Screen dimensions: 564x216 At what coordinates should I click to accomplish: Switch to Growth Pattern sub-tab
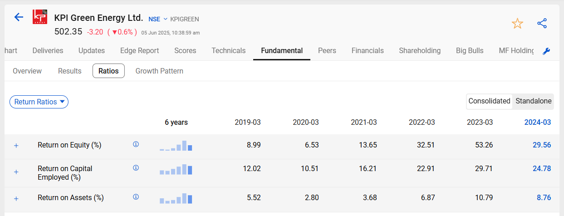pos(159,71)
